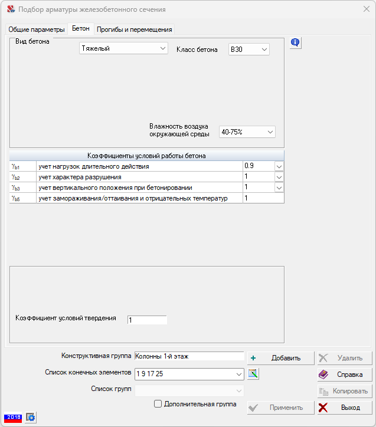
Task: Click the 2018 flag icon
Action: pyautogui.click(x=13, y=418)
